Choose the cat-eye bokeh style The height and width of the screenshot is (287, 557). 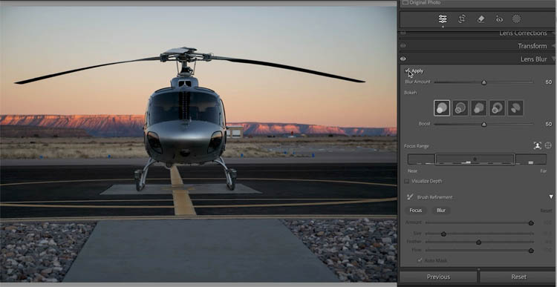(515, 108)
